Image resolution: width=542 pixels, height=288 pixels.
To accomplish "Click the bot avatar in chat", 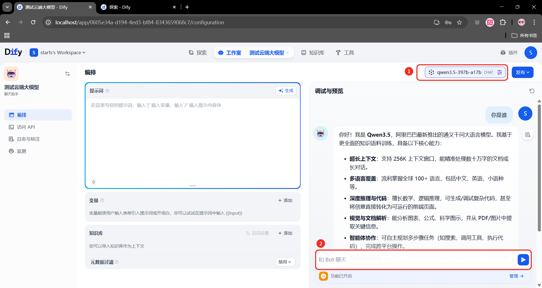I will 321,133.
